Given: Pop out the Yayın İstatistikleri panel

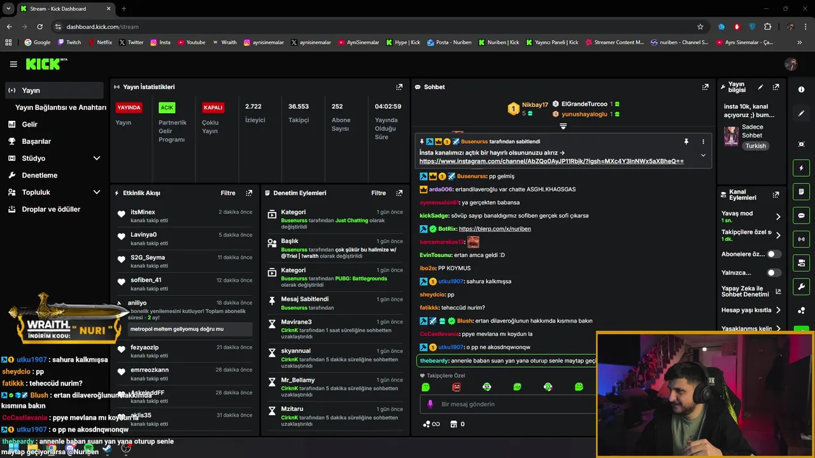Looking at the screenshot, I should coord(399,87).
